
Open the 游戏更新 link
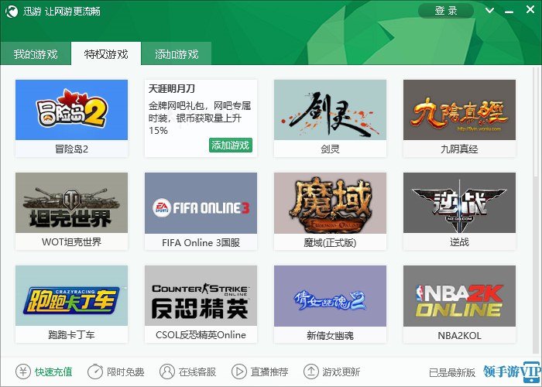(x=341, y=372)
